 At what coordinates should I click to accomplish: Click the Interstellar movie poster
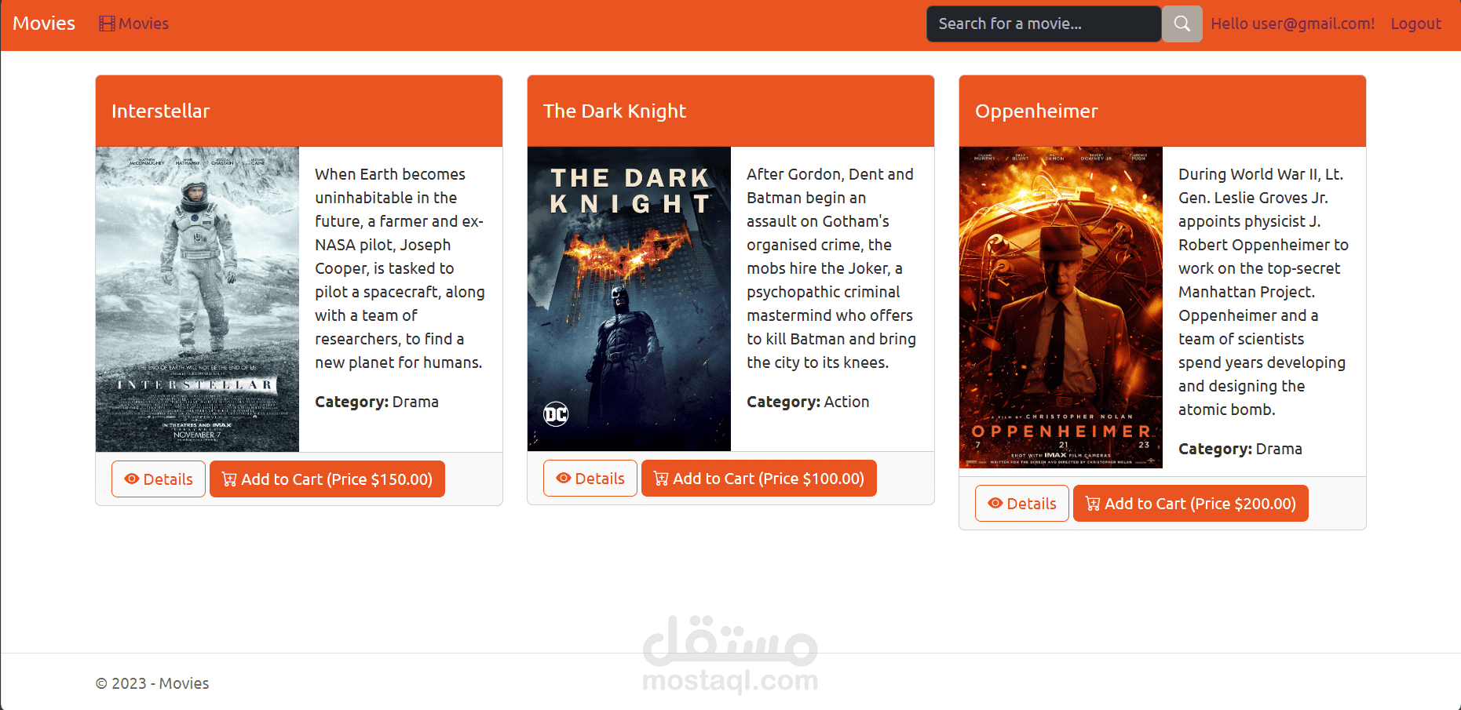point(197,299)
